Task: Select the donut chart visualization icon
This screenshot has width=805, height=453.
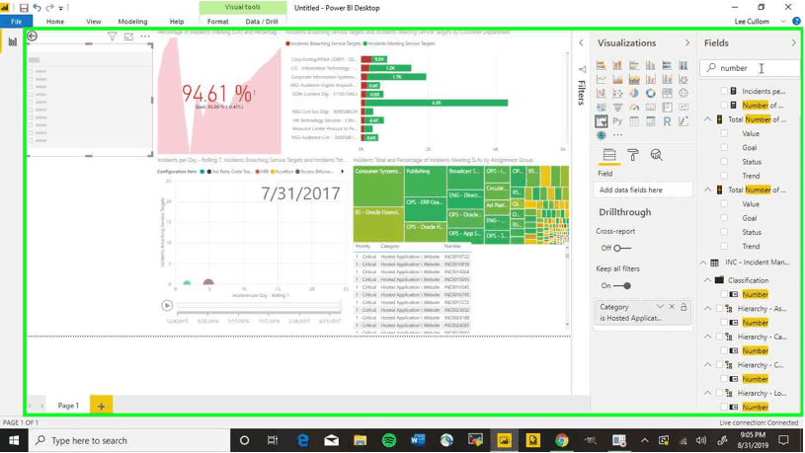Action: (x=650, y=94)
